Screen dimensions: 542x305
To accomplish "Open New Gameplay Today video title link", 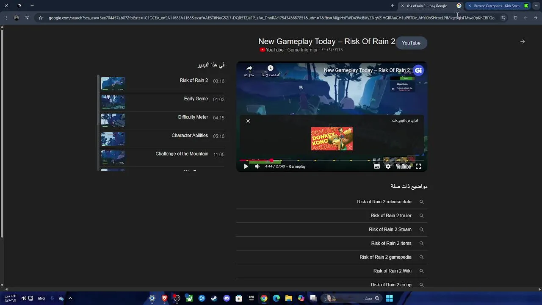I will 327,42.
